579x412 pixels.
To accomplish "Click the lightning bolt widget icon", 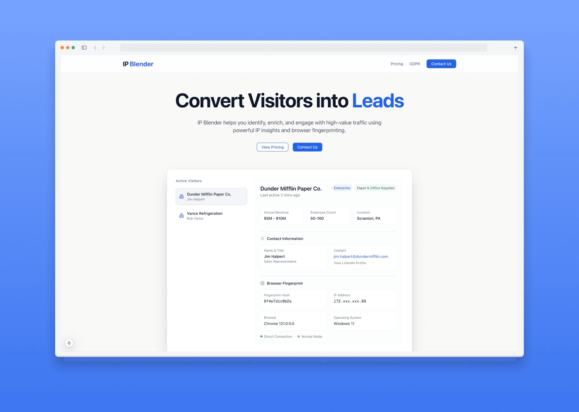I will [69, 343].
